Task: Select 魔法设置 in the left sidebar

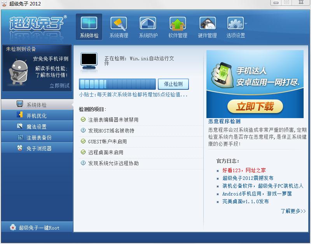Action: pos(37,126)
